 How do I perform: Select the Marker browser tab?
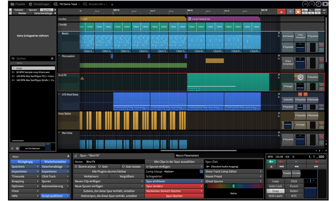pyautogui.click(x=22, y=13)
